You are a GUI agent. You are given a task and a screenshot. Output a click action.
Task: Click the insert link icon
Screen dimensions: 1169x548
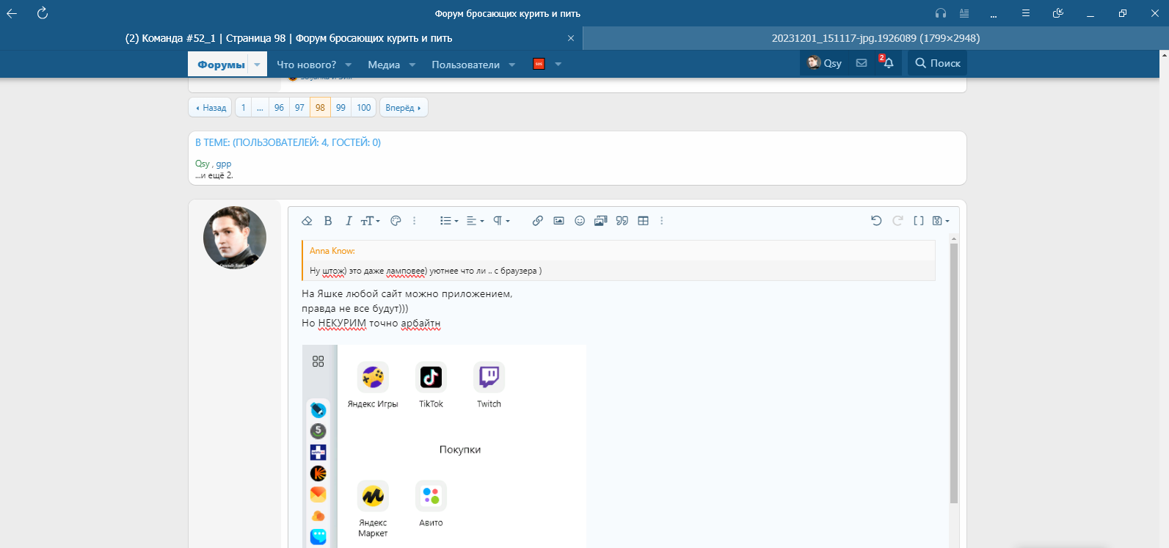click(x=537, y=221)
